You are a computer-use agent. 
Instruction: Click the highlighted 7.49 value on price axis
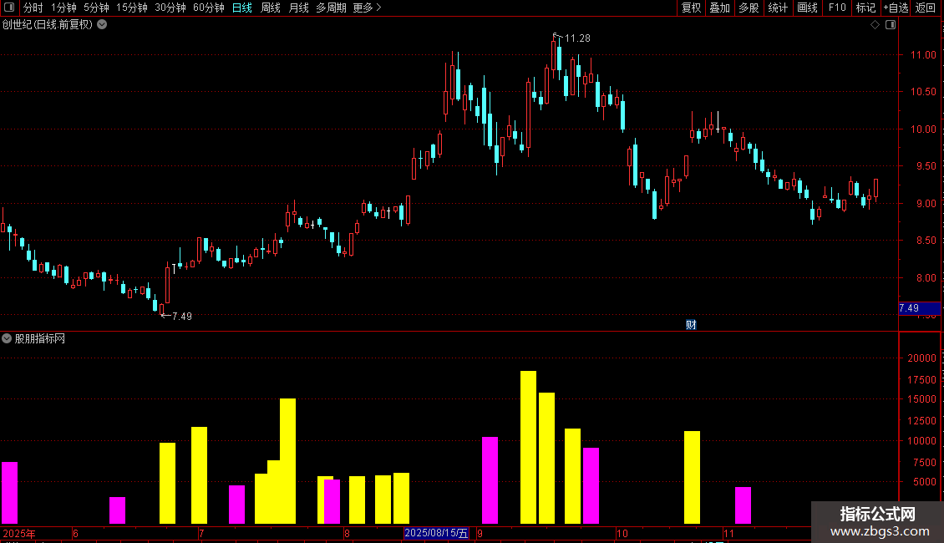click(x=919, y=308)
